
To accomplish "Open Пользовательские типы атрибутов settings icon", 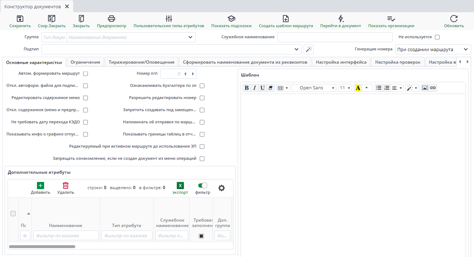I will point(169,19).
